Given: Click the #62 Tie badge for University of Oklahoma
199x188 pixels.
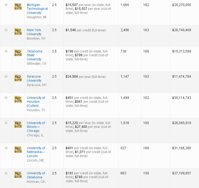Looking at the screenshot, I should 18,175.
